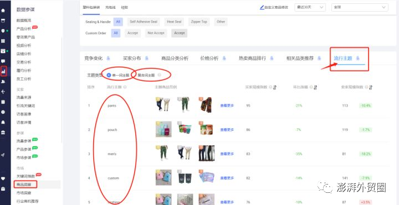The height and width of the screenshot is (205, 399).
Task: Open 产品分析 in the sidebar menu
Action: (24, 29)
